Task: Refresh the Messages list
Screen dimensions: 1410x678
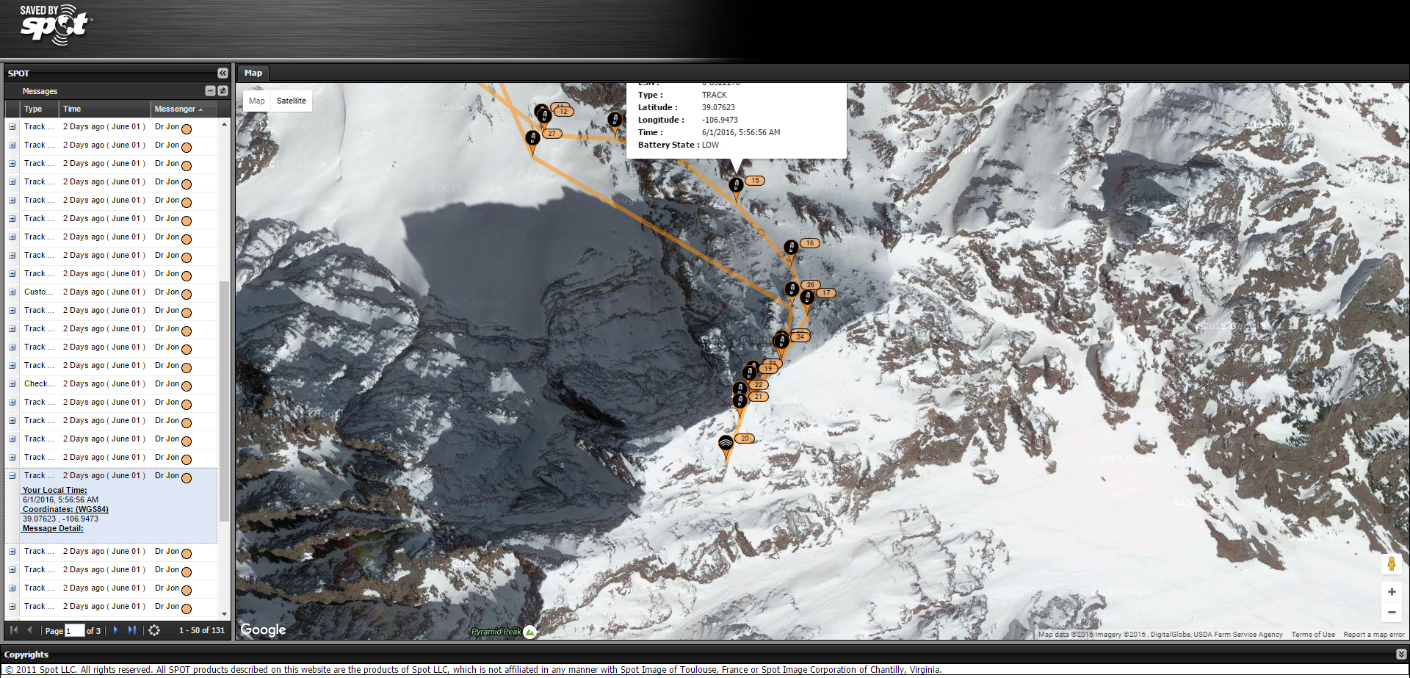Action: coord(223,91)
